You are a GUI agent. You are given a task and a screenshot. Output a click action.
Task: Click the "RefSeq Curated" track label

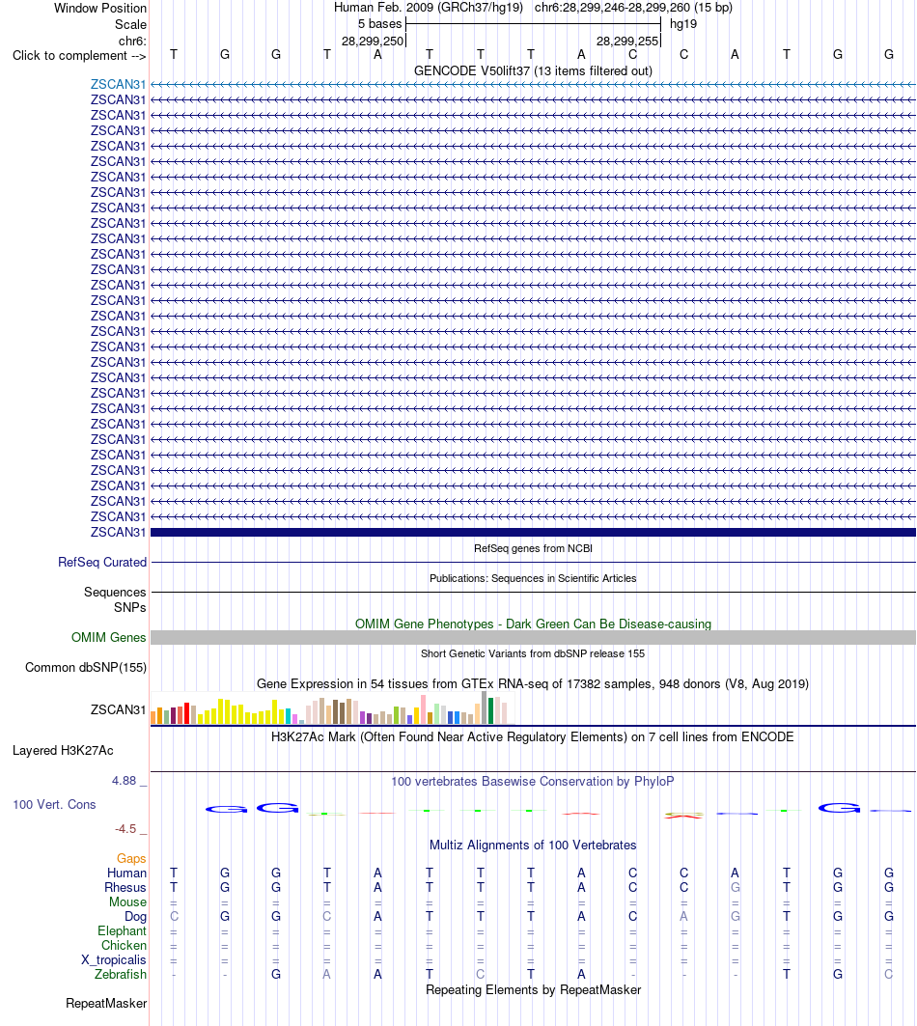[x=102, y=562]
